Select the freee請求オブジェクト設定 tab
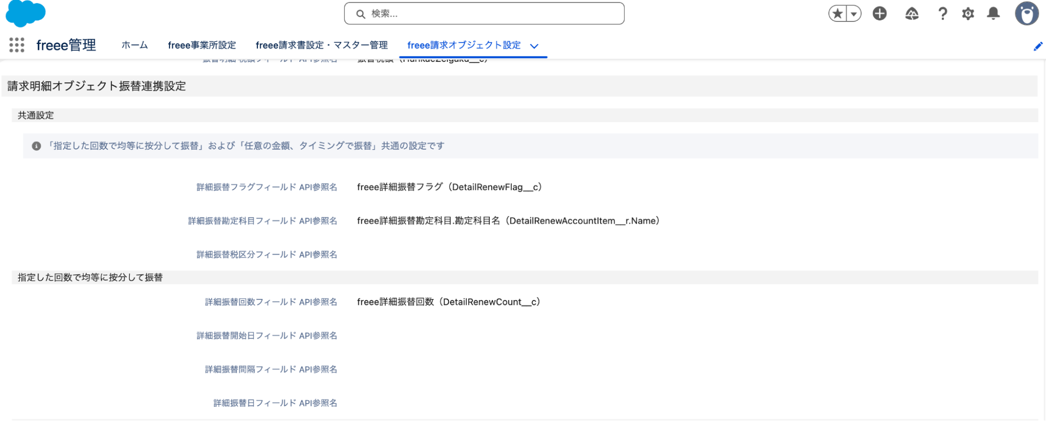The image size is (1046, 421). tap(464, 45)
